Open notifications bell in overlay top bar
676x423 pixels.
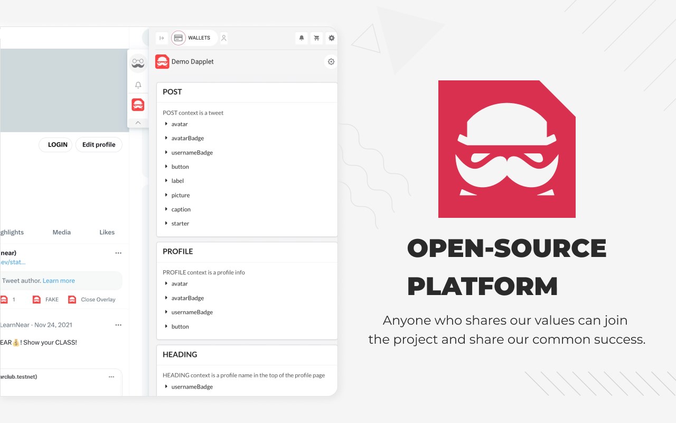coord(302,38)
